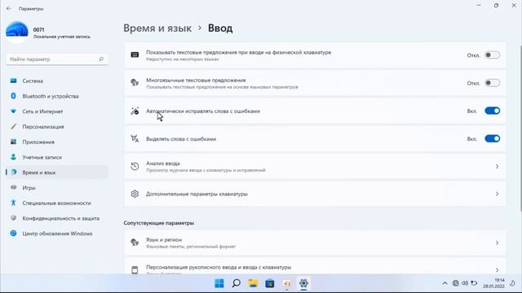Click the Учетные записи person icon

coord(13,157)
